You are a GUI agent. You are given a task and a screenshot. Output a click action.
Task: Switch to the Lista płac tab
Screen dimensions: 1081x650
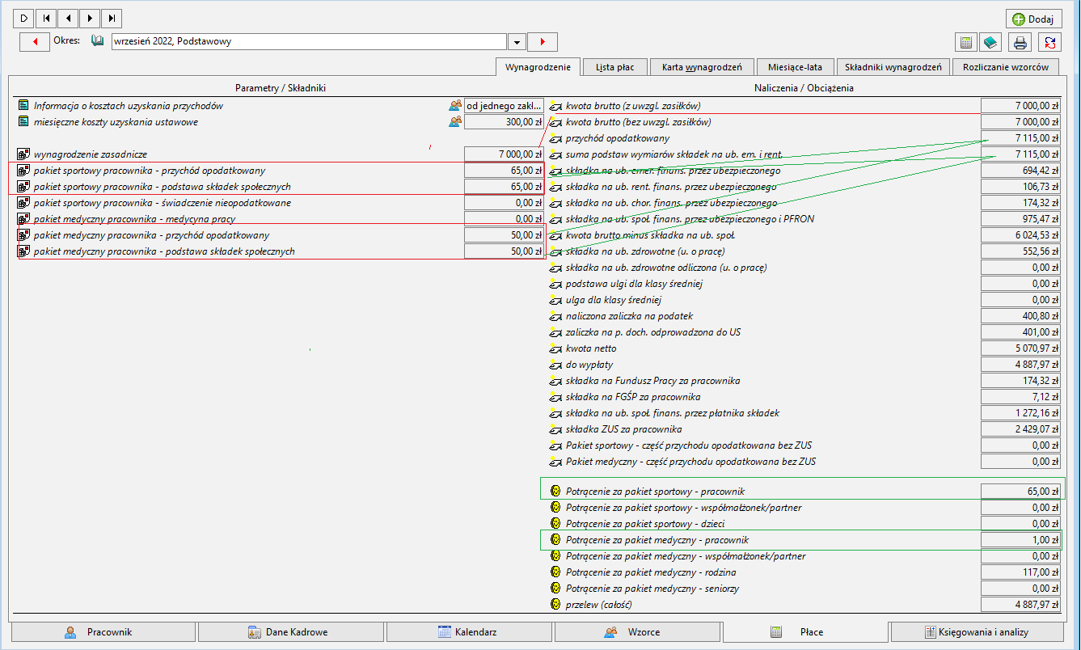tap(614, 67)
